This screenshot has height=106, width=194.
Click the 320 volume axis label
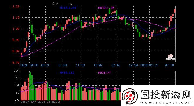click(x=17, y=71)
